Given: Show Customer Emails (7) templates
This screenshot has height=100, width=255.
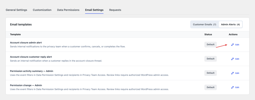Looking at the screenshot, I should click(x=204, y=24).
